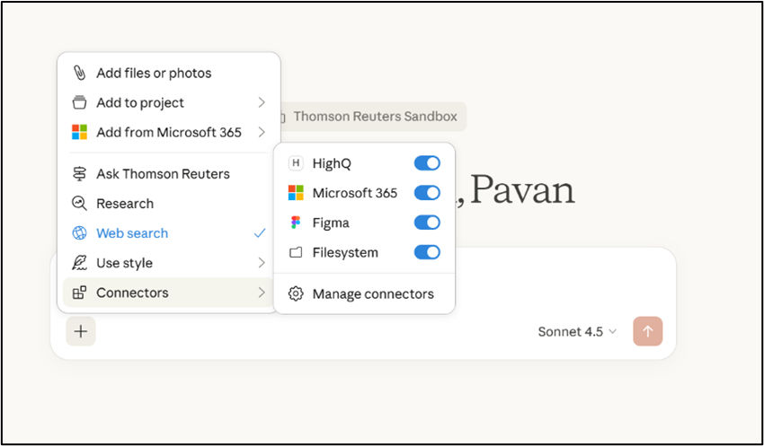Disable the HighQ connector toggle
This screenshot has width=764, height=446.
coord(427,163)
